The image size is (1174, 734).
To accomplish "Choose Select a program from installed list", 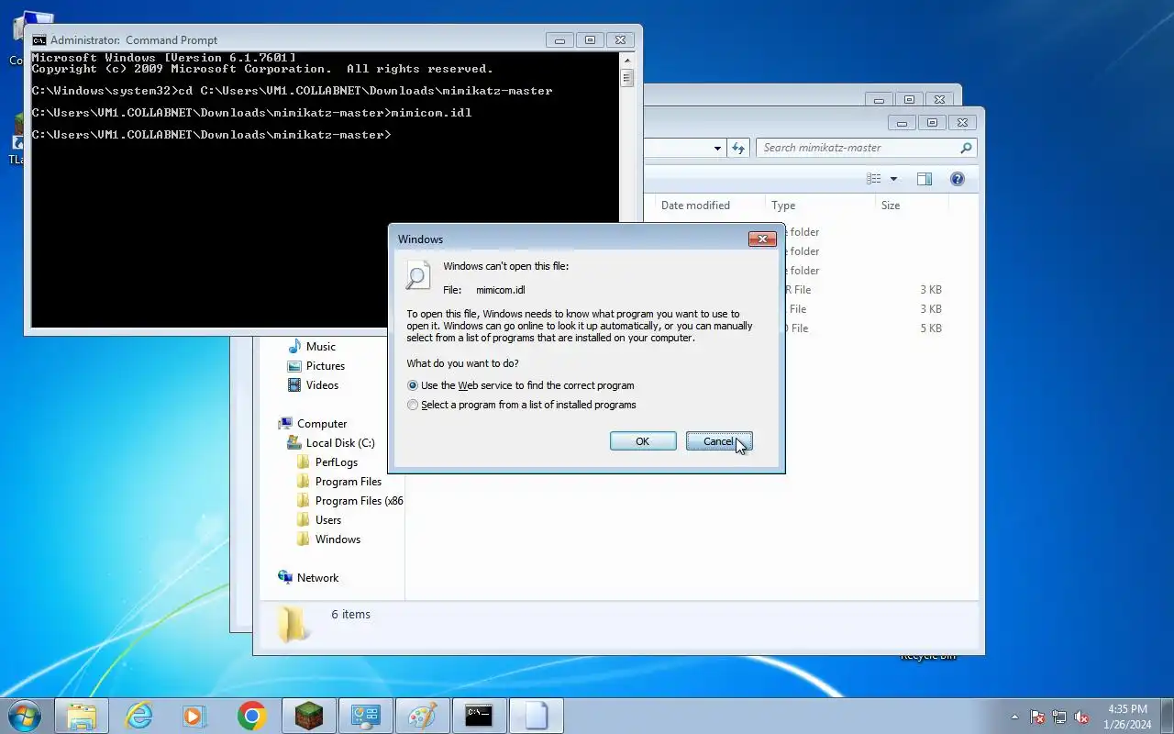I will 521,405.
